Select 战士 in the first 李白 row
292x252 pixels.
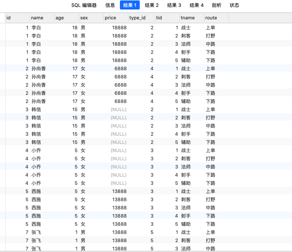coord(186,28)
